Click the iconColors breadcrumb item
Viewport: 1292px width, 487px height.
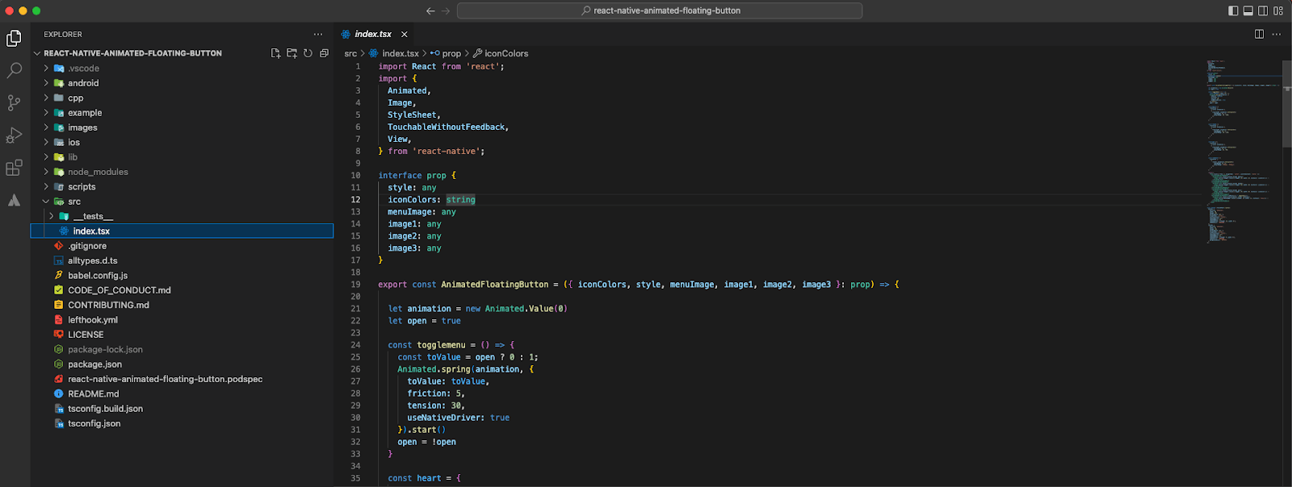coord(505,53)
